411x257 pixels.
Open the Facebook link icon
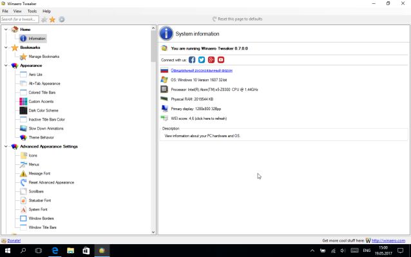(192, 60)
